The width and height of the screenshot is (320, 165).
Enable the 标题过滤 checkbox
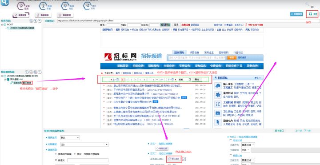[231, 155]
